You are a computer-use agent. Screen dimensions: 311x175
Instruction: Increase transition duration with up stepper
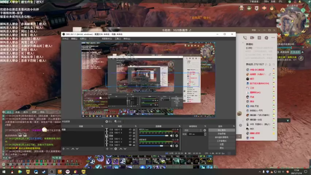(205, 133)
